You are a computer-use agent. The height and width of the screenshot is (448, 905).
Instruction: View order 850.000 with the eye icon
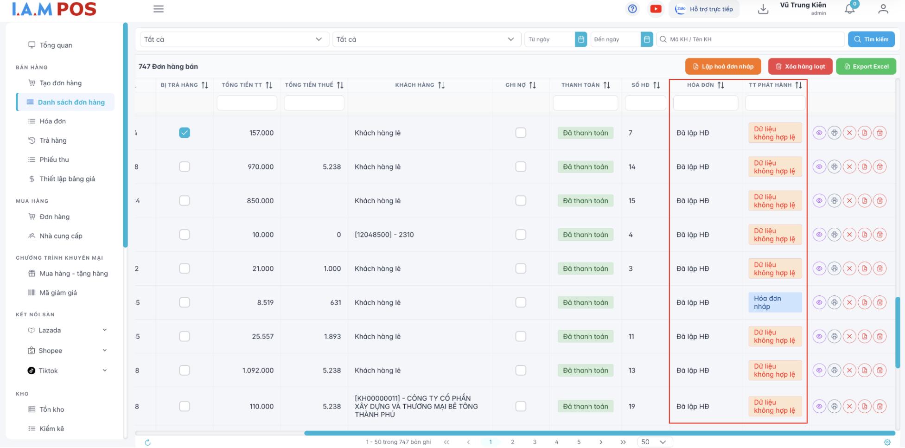[x=819, y=201]
